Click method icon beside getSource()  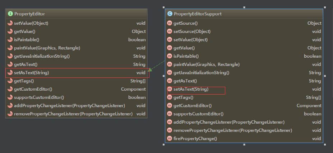(170, 23)
